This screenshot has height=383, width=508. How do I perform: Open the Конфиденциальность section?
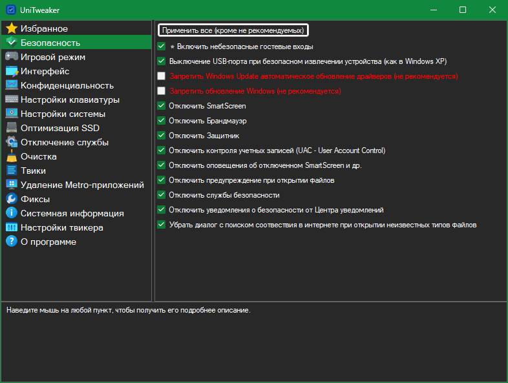[x=67, y=85]
